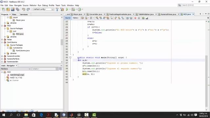Click the Redo arrow icon

pyautogui.click(x=28, y=10)
